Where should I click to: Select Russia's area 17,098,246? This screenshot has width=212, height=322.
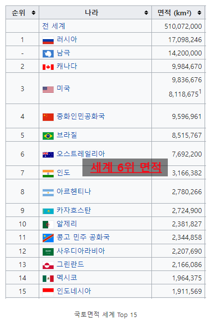click(185, 40)
